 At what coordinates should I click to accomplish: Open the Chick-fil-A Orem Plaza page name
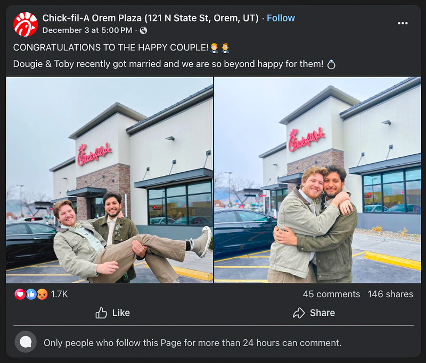click(x=150, y=18)
